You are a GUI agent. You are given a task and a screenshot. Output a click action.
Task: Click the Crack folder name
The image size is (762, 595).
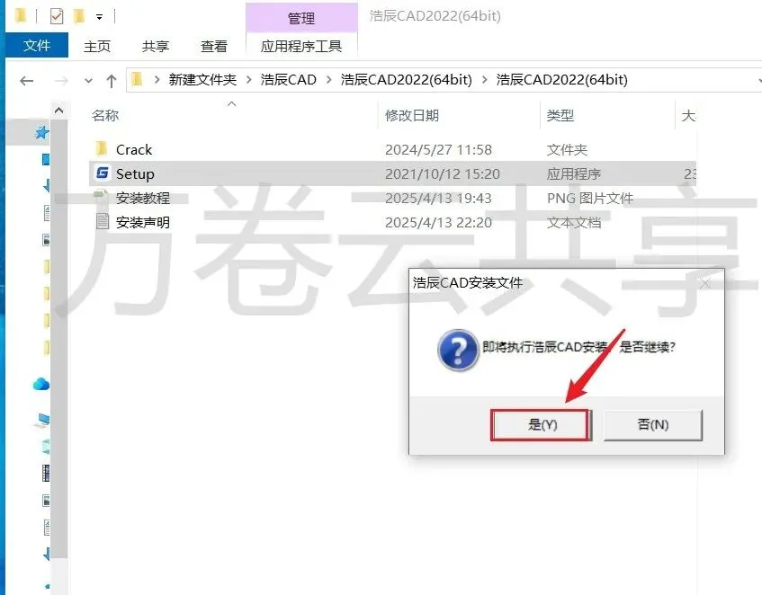click(134, 150)
